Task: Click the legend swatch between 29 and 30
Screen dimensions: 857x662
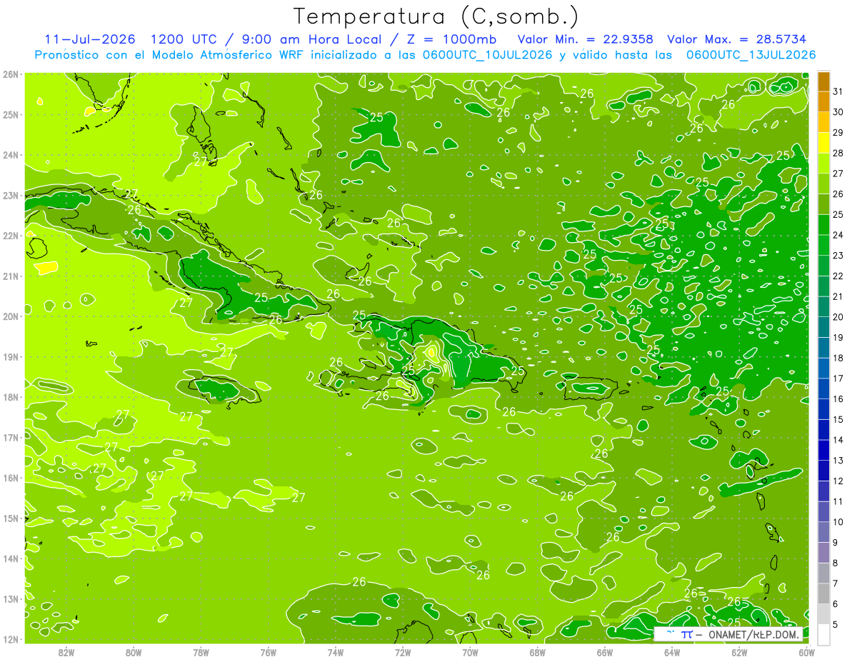Action: (824, 123)
